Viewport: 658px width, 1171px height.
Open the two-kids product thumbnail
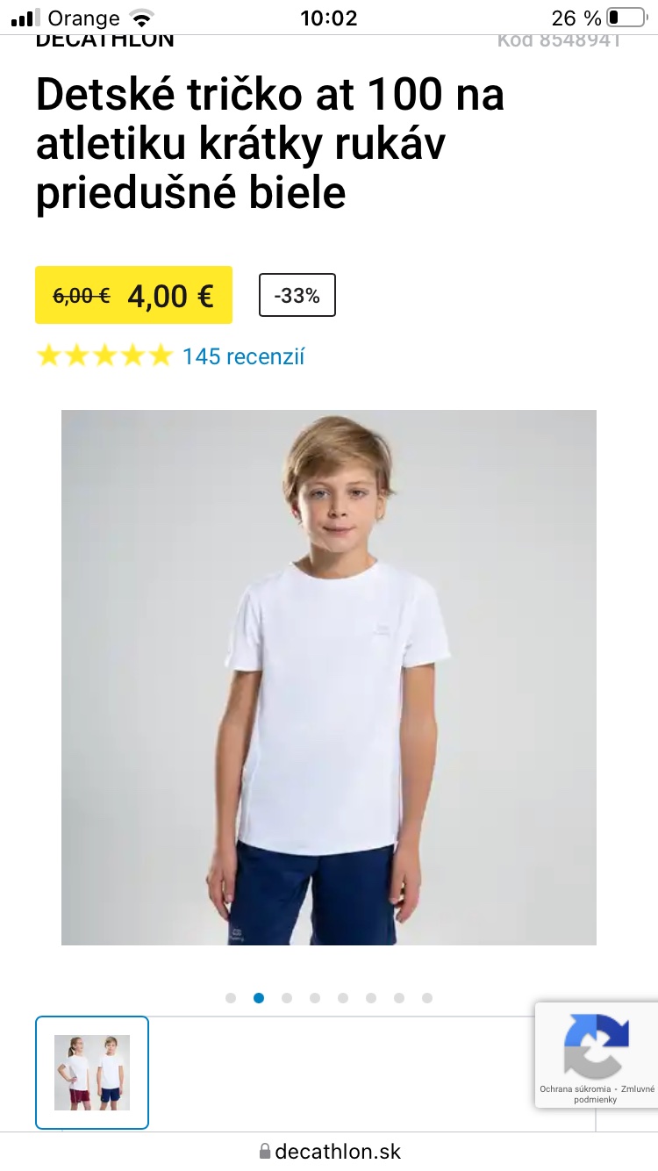click(x=92, y=1073)
